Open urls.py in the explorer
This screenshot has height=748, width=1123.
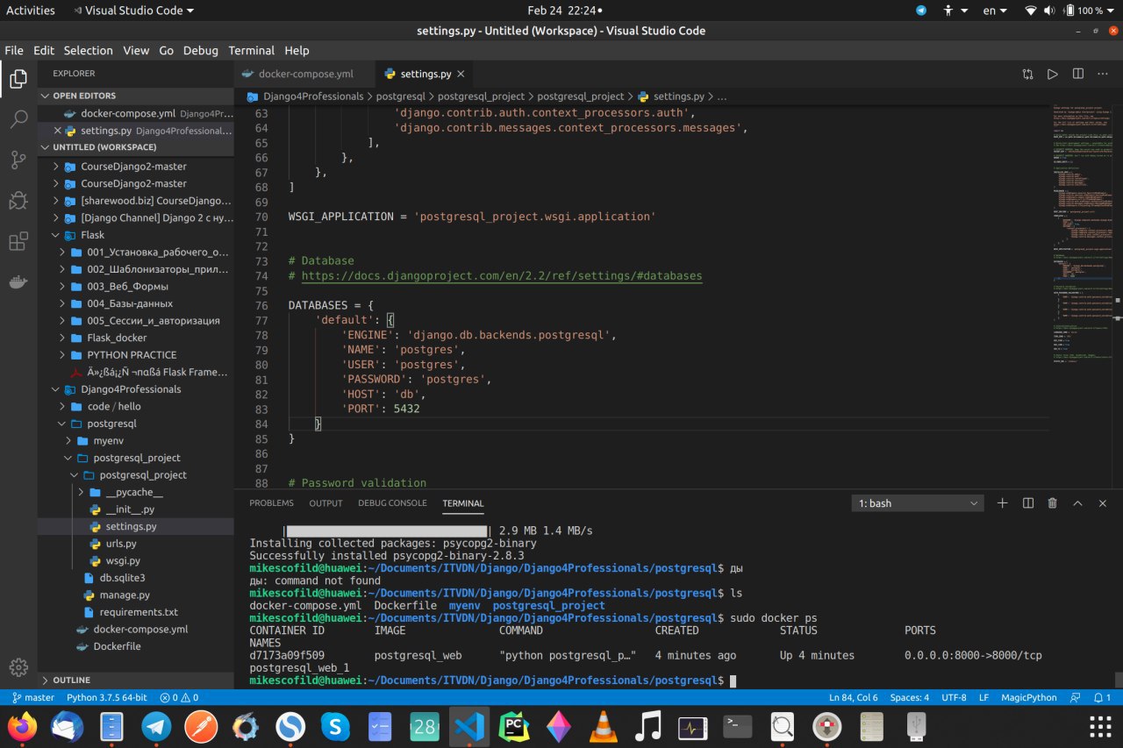click(x=135, y=544)
